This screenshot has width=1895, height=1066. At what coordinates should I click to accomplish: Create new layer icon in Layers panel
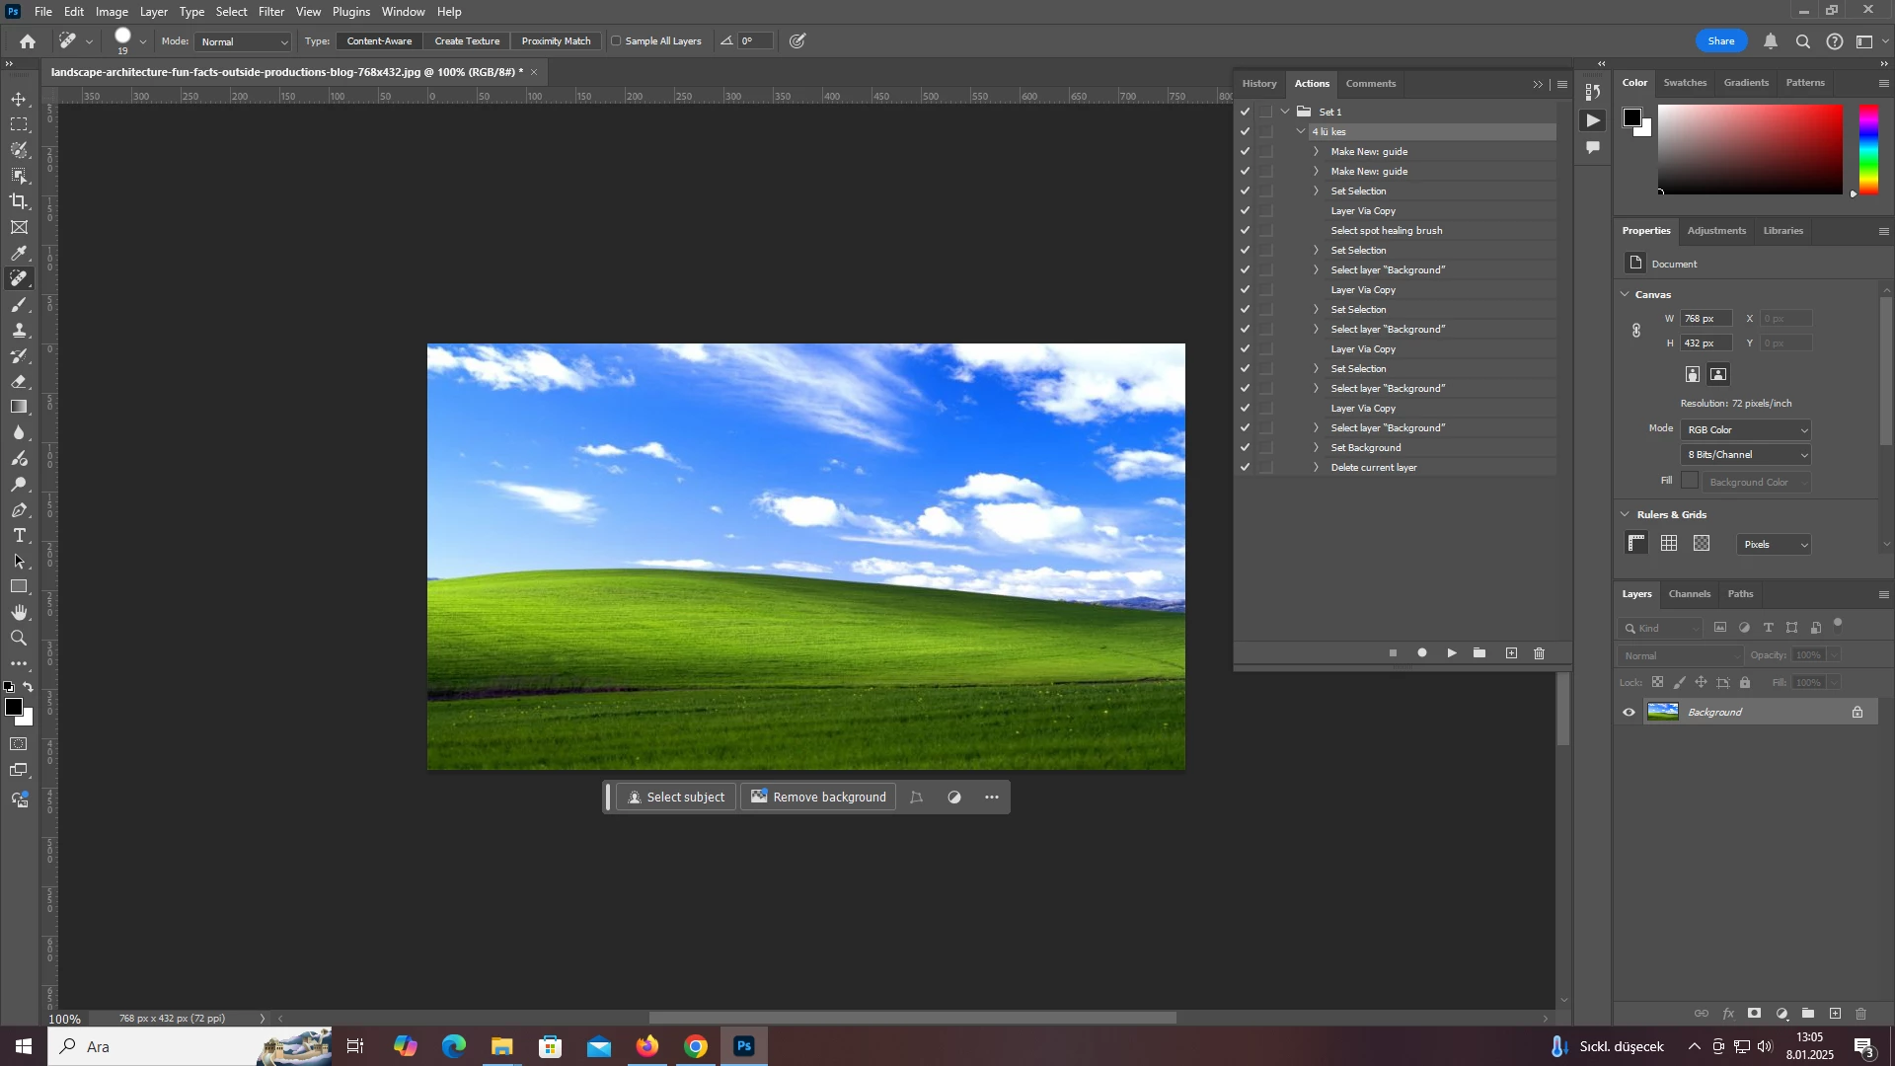click(x=1835, y=1015)
